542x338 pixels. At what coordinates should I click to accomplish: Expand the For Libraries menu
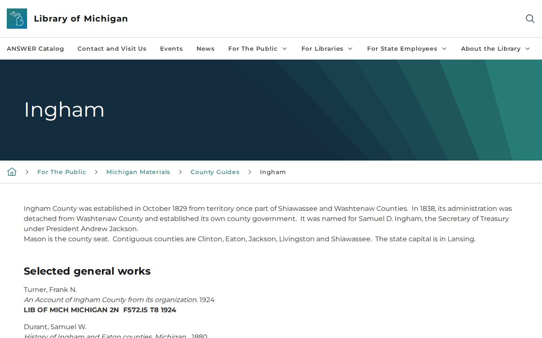click(x=327, y=49)
